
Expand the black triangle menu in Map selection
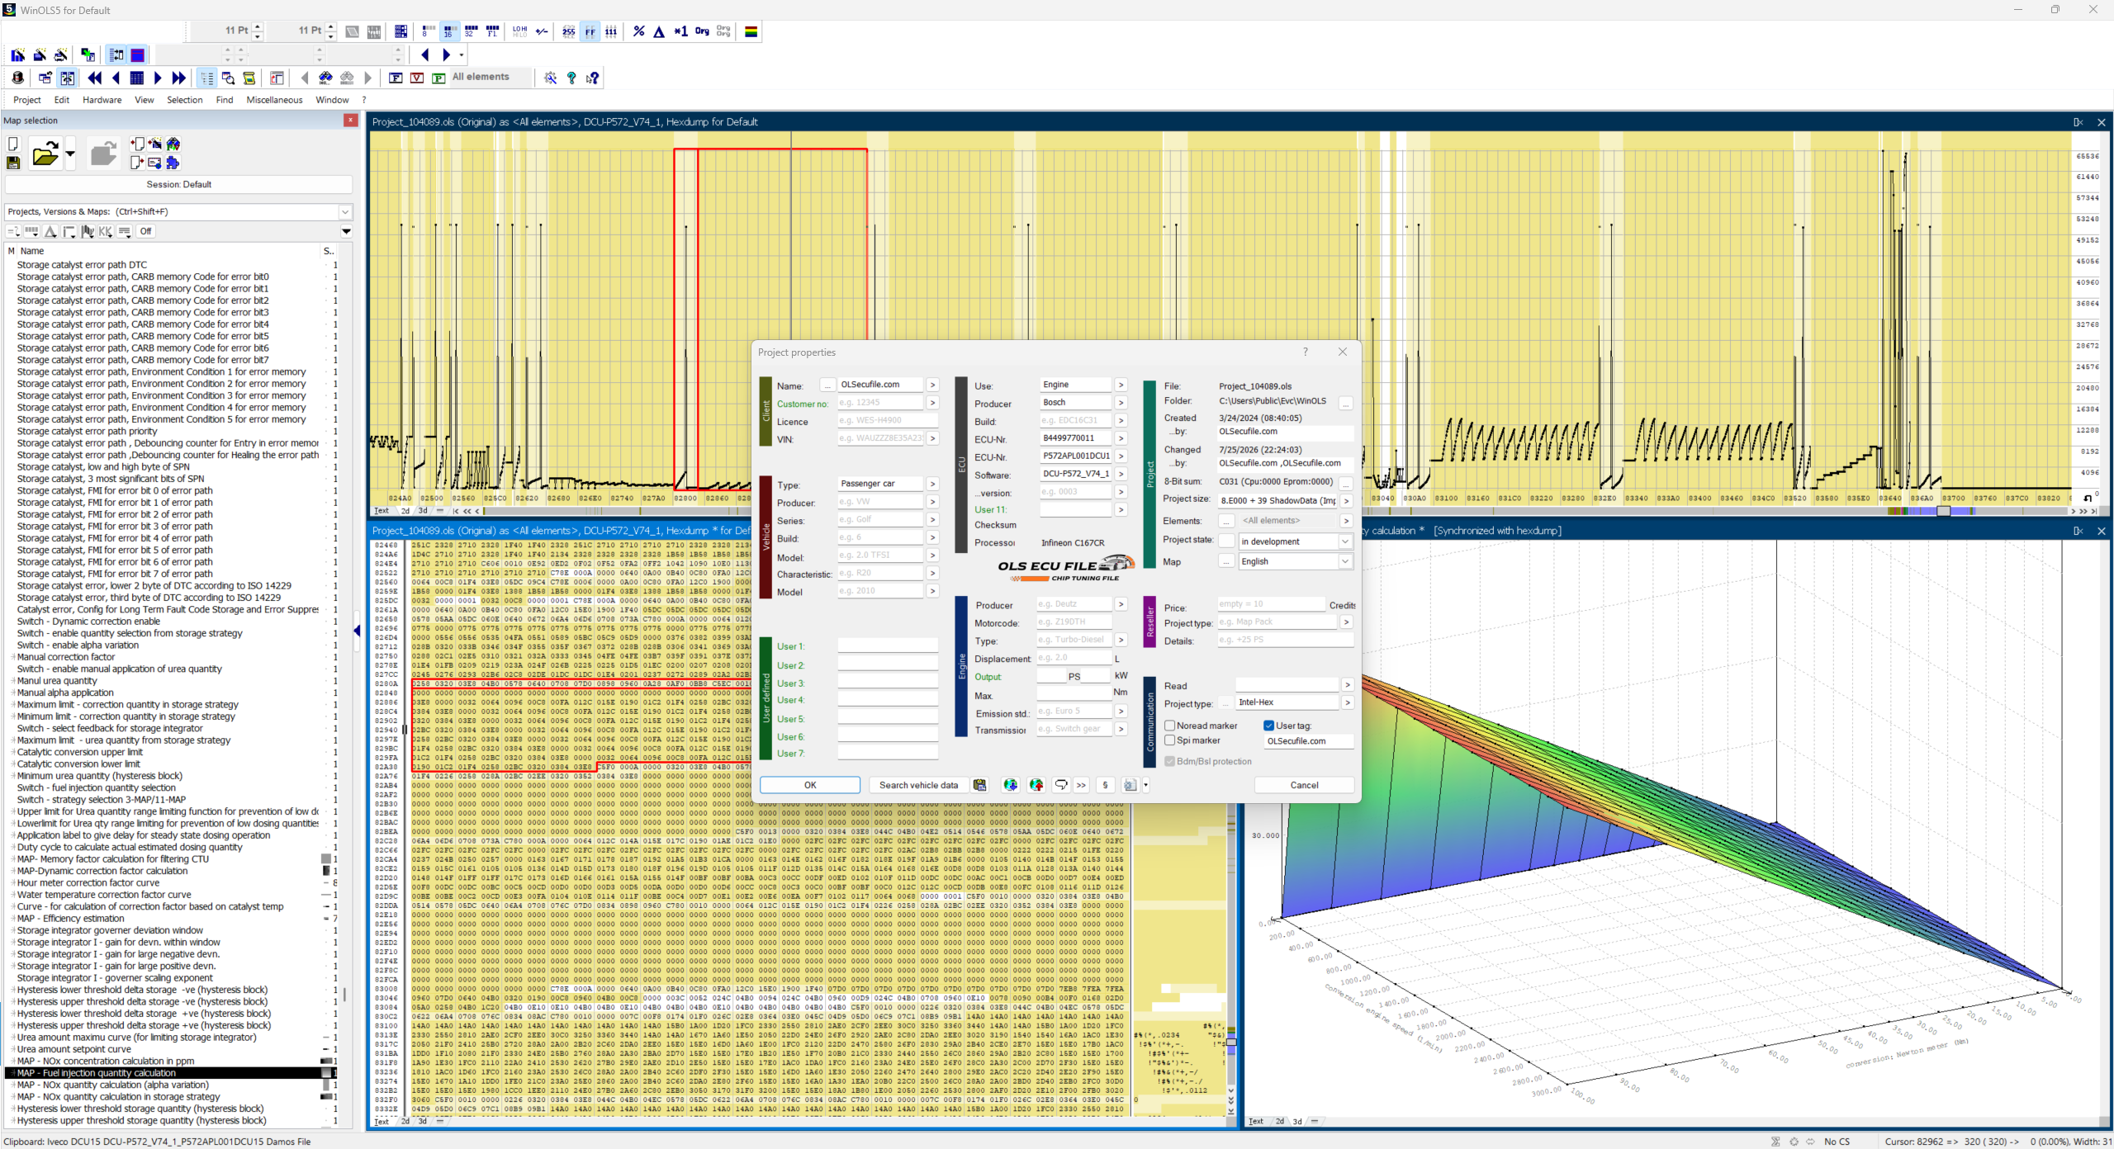pyautogui.click(x=347, y=231)
